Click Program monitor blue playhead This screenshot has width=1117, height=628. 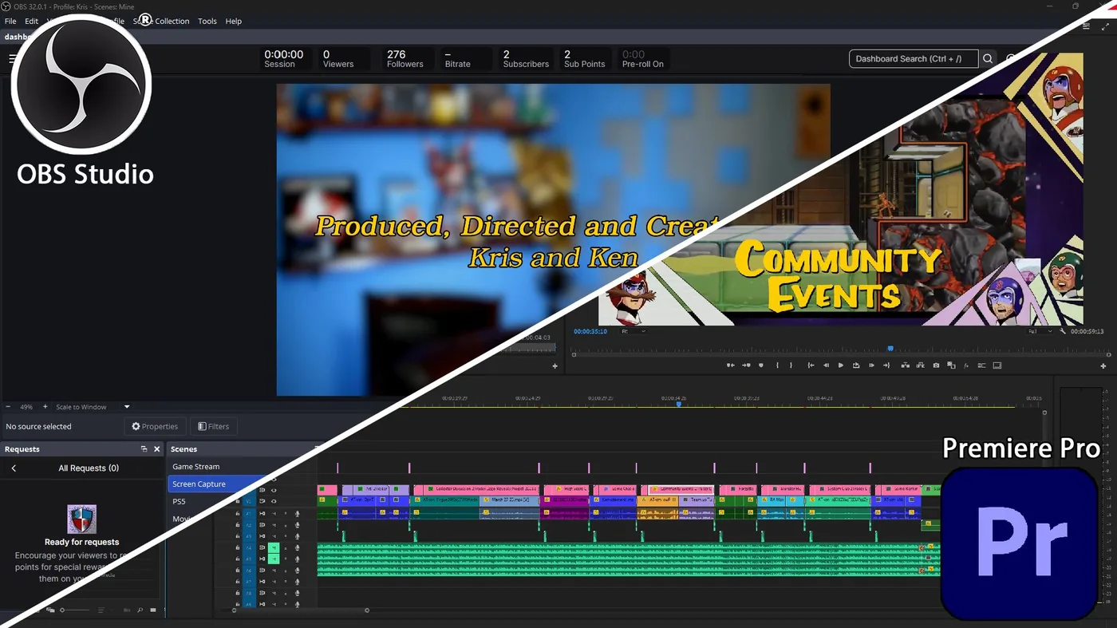[890, 348]
